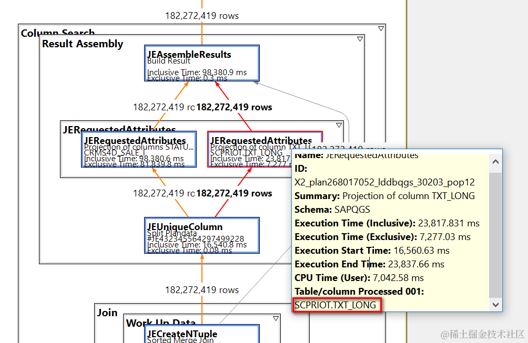Click tooltip scrollbar down arrow
This screenshot has height=343, width=528.
pyautogui.click(x=495, y=305)
